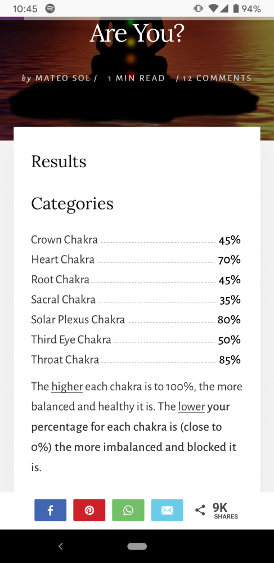
Task: Open the generic share icon
Action: click(x=200, y=510)
